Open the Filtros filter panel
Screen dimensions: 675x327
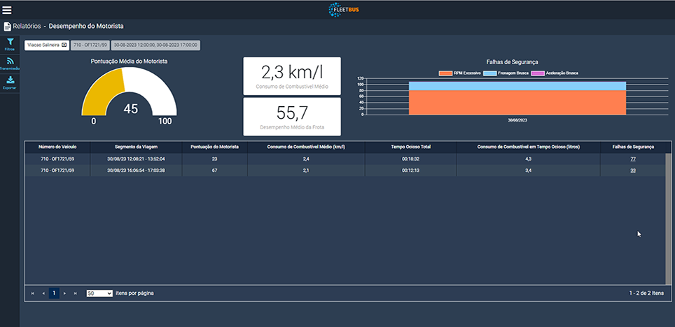point(10,43)
